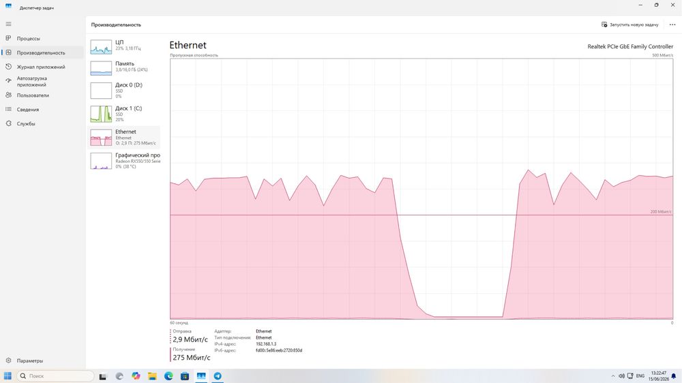Open Copilot from the taskbar
682x383 pixels.
(136, 376)
